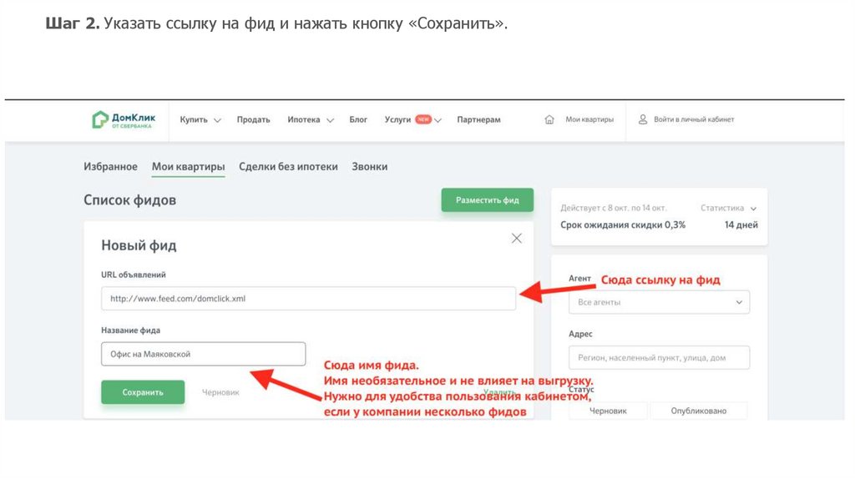Switch to the Избранное tab
855x479 pixels.
click(x=110, y=167)
